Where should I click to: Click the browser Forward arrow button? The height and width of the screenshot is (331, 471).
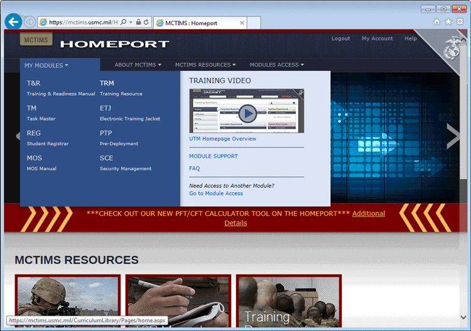(x=30, y=22)
